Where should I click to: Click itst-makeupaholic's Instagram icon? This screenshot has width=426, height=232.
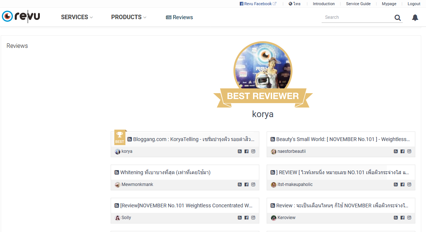pos(409,184)
